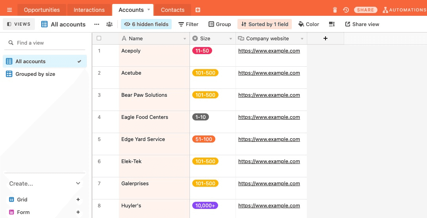
Task: Select the Acetube name cell
Action: (x=154, y=77)
